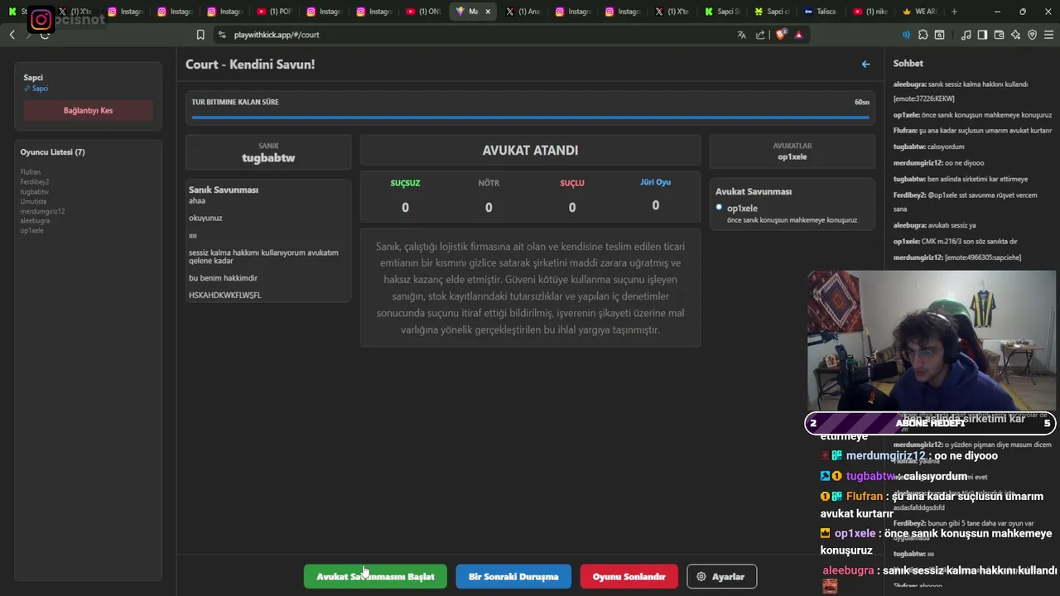
Task: Click the AVUKAT ATANDI heading
Action: pos(530,151)
